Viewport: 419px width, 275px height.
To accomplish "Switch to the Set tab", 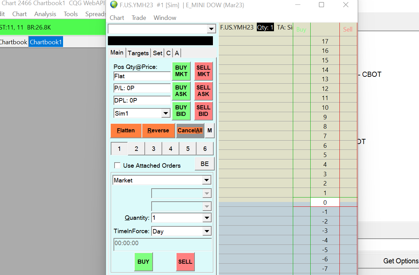I will 158,53.
